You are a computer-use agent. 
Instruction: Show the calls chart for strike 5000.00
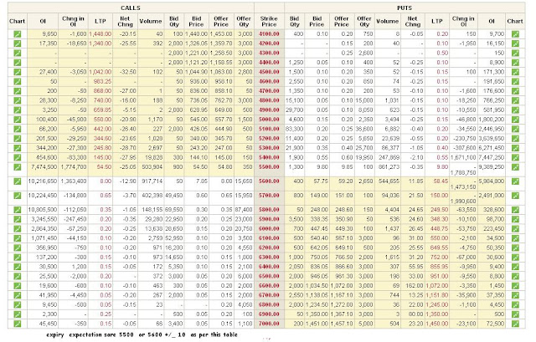click(17, 120)
